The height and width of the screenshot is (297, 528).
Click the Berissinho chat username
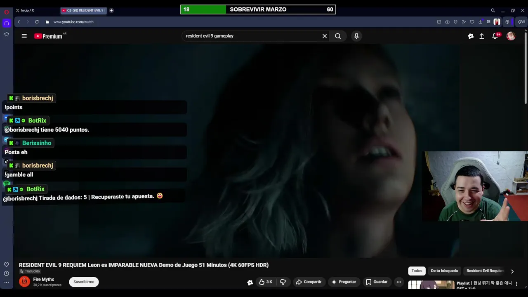(x=37, y=143)
